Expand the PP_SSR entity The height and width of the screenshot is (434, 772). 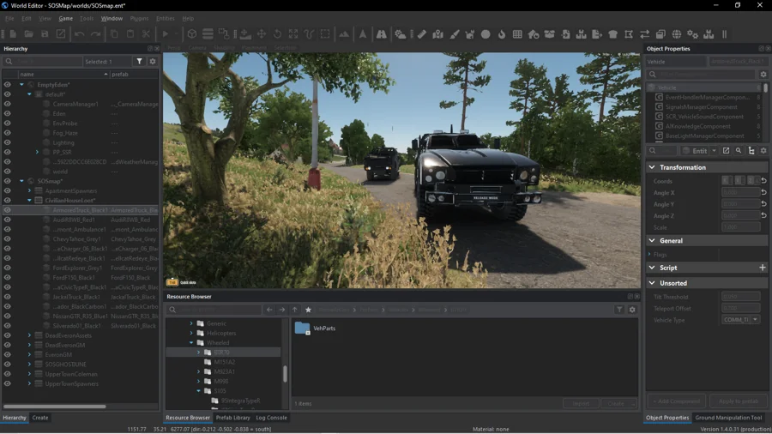pyautogui.click(x=37, y=152)
